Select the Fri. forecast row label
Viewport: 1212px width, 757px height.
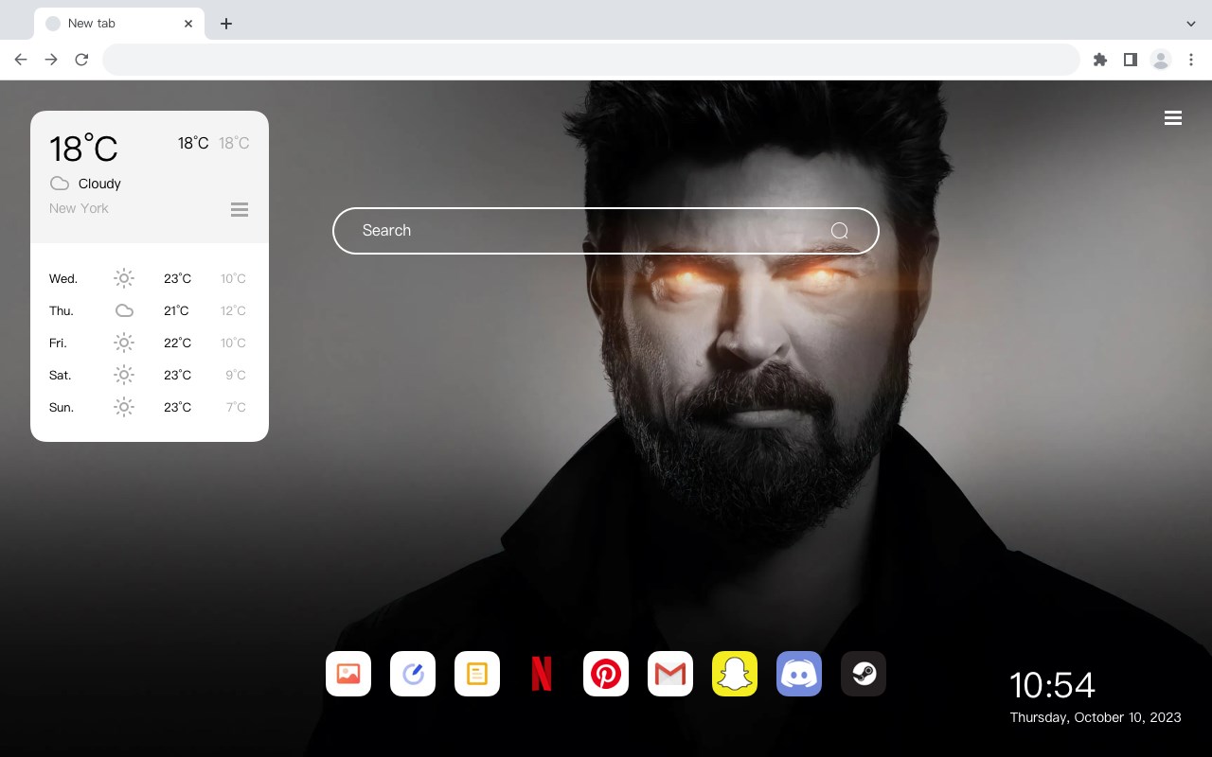58,343
